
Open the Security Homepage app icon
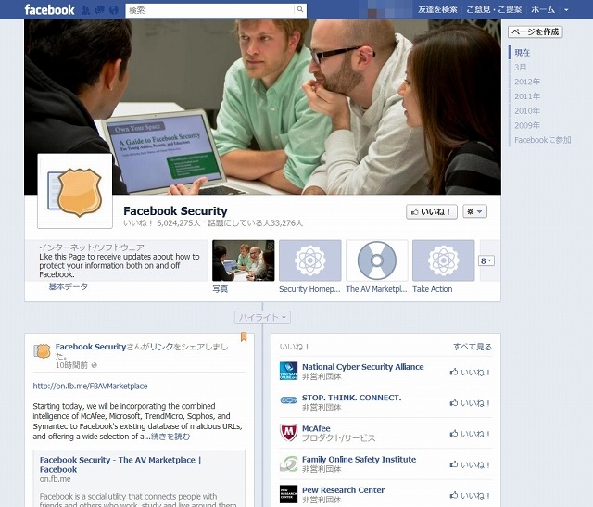coord(310,260)
